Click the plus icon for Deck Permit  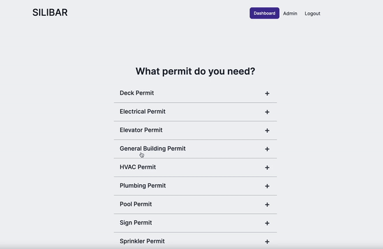tap(267, 93)
